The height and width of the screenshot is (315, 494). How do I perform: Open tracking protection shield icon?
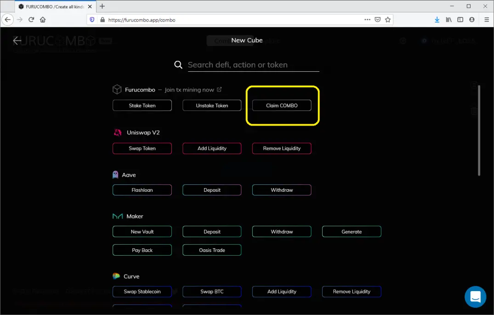(92, 20)
